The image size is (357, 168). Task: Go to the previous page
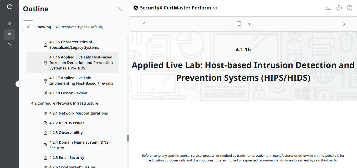[x=144, y=24]
